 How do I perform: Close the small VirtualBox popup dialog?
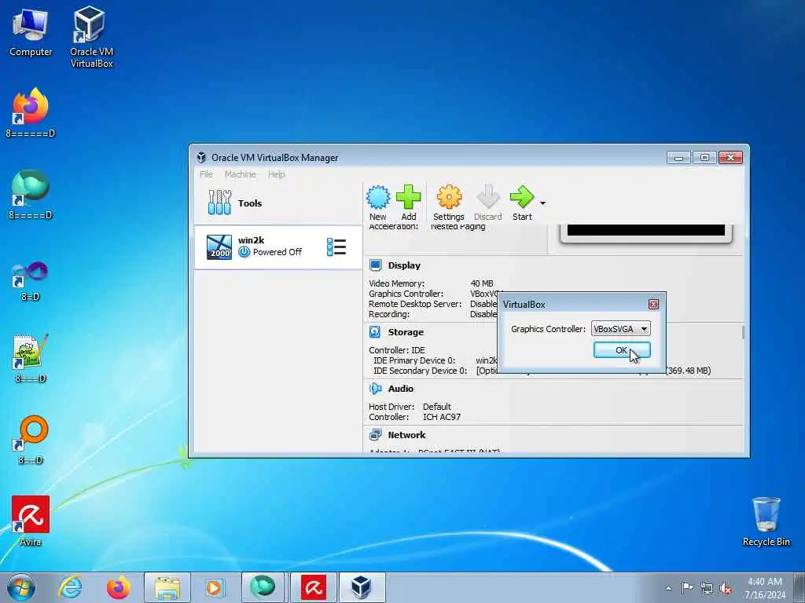pyautogui.click(x=653, y=304)
